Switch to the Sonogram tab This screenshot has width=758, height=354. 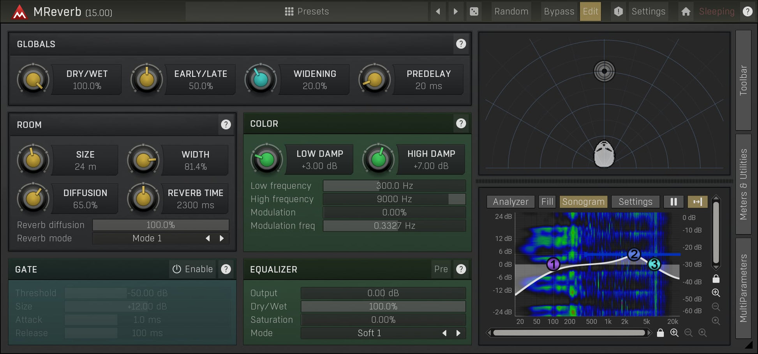(x=583, y=202)
